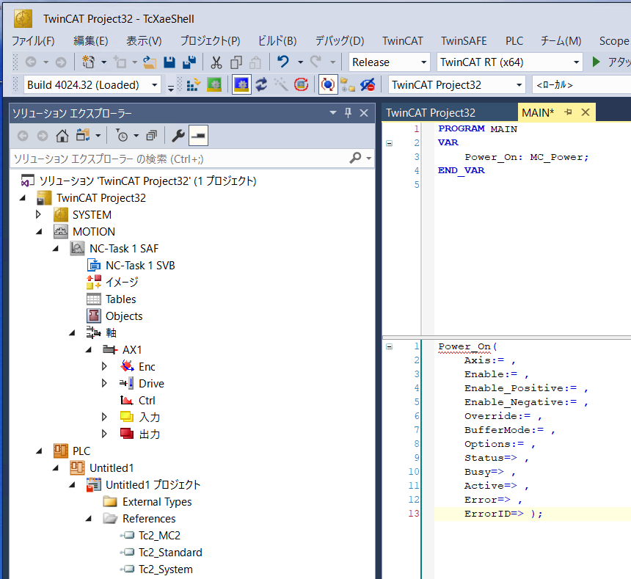Image resolution: width=631 pixels, height=579 pixels.
Task: Select the Ctrl item under AX1
Action: click(146, 401)
